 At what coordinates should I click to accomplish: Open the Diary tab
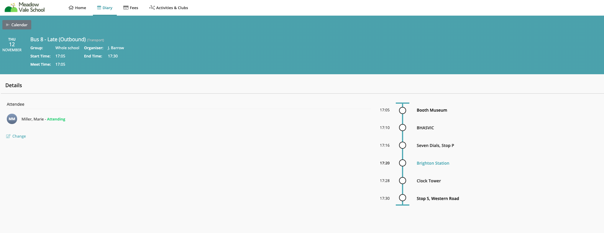pos(105,8)
